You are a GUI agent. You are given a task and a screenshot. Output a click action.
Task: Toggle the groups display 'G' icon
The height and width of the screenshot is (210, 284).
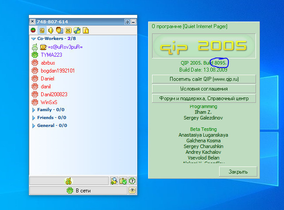tap(42, 30)
